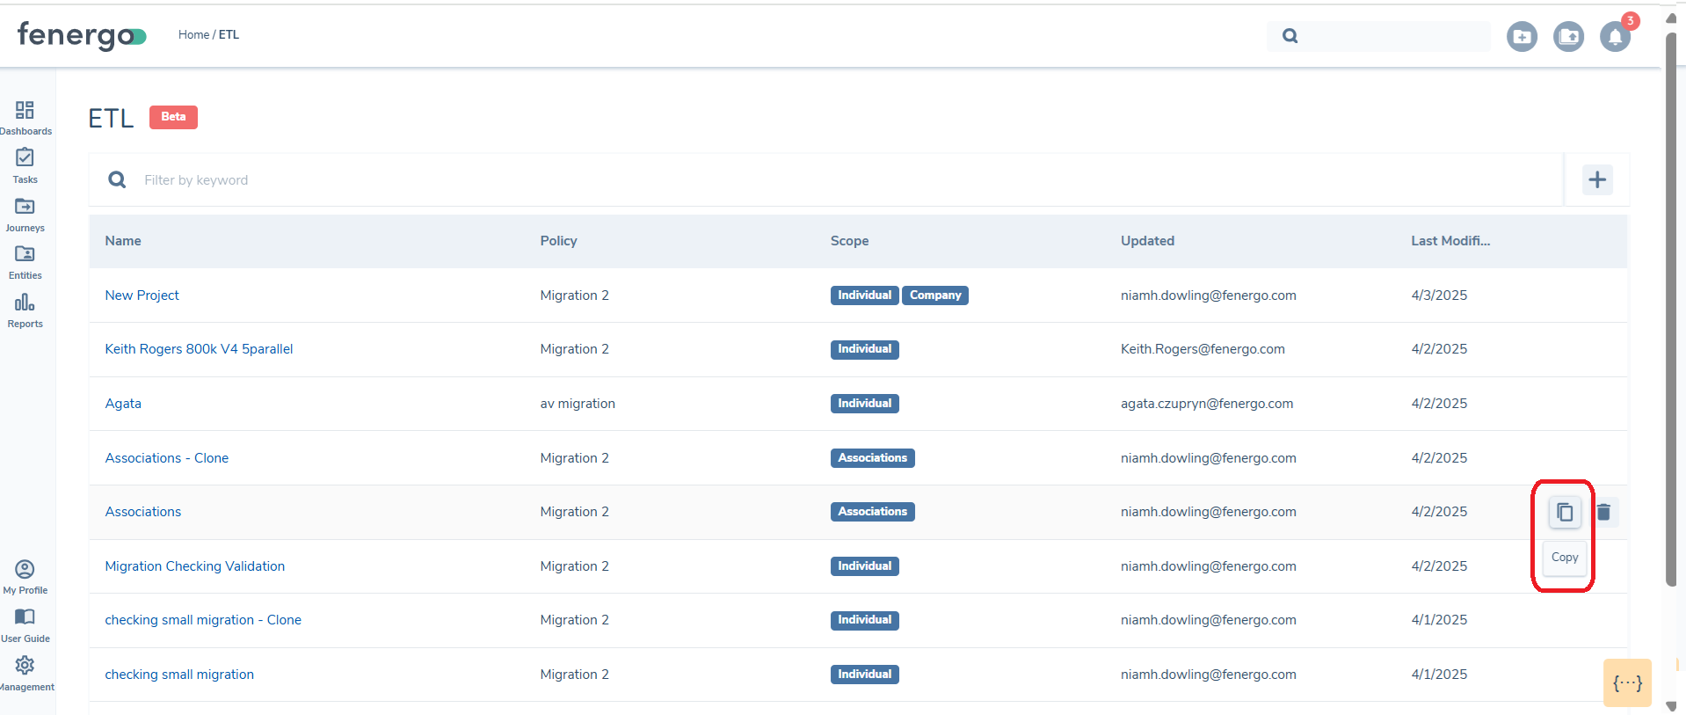Delete the Associations project row
The height and width of the screenshot is (715, 1686).
(1603, 512)
